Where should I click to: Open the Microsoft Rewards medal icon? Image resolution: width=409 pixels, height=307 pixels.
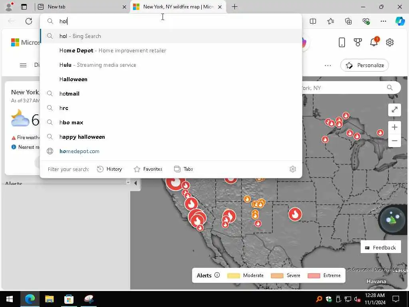357,42
